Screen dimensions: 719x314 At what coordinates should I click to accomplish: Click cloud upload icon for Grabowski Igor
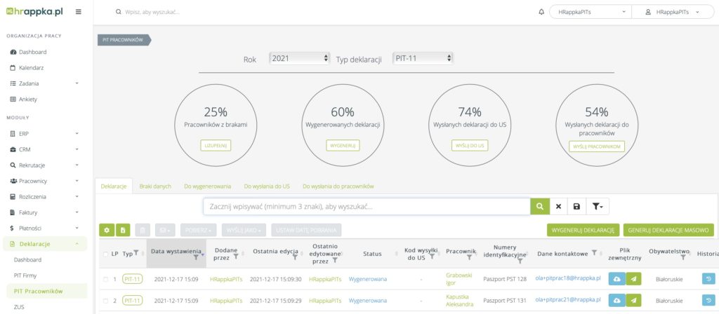[x=616, y=279]
